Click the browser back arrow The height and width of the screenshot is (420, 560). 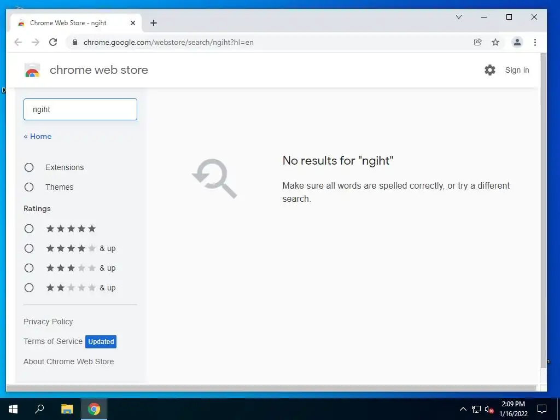pyautogui.click(x=18, y=42)
